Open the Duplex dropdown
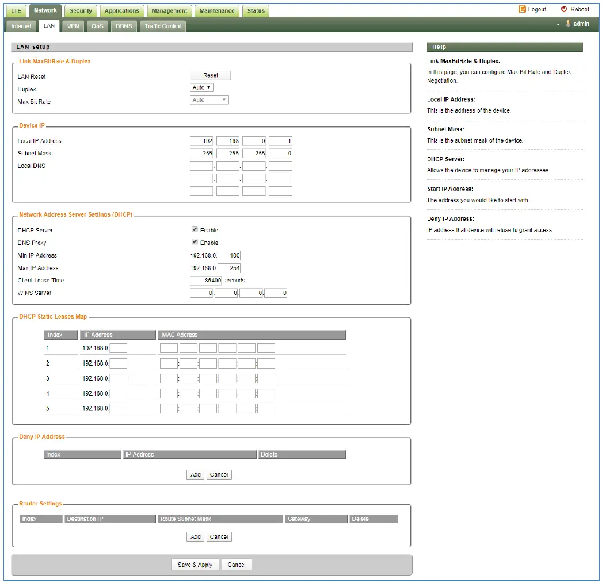This screenshot has height=583, width=602. [201, 88]
